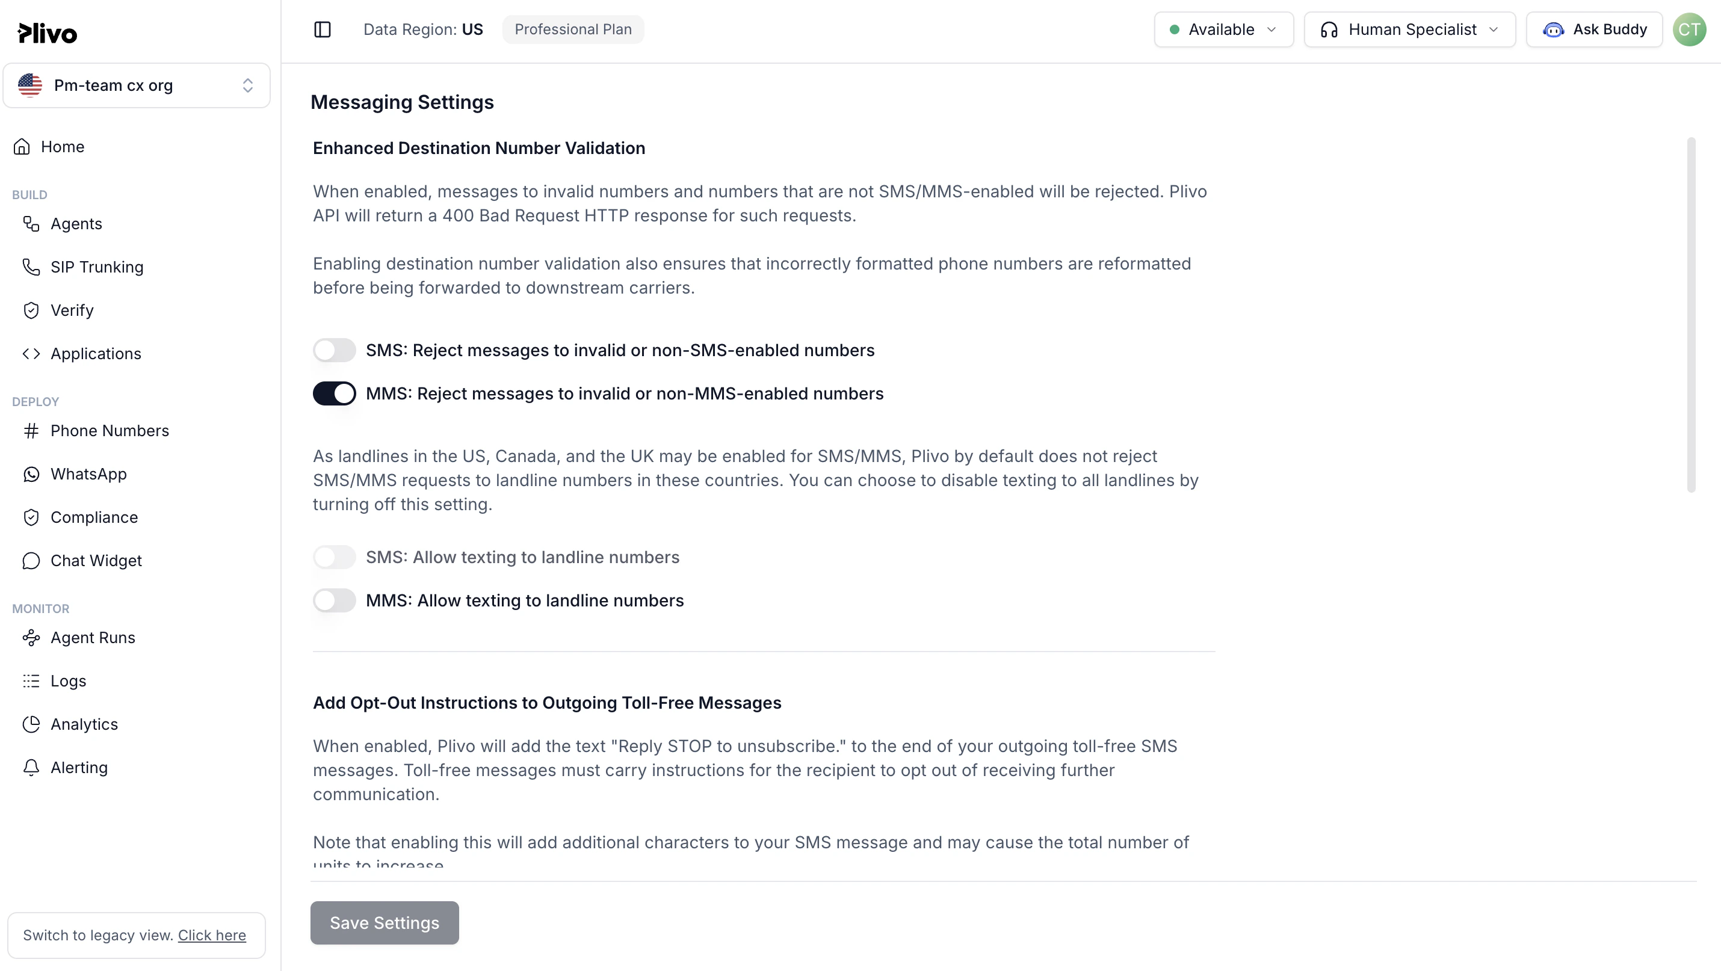Click the Enhanced Destination Number Validation heading
This screenshot has width=1721, height=971.
[479, 148]
